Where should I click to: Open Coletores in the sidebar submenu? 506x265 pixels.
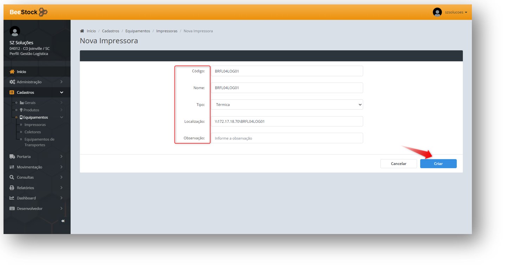pos(32,132)
